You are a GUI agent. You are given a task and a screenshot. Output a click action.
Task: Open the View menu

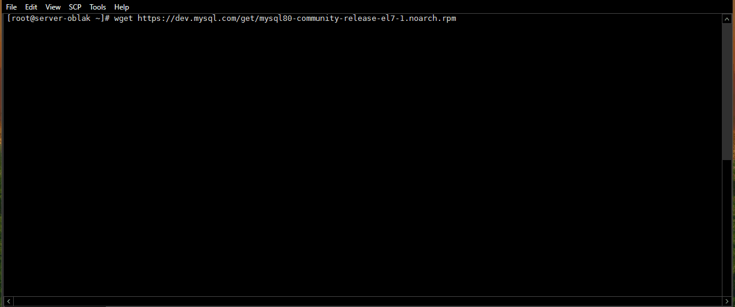(x=53, y=7)
